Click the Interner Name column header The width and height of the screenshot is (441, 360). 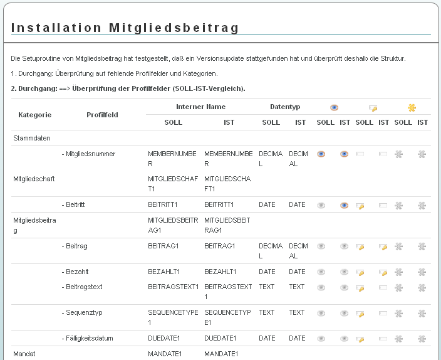point(200,107)
